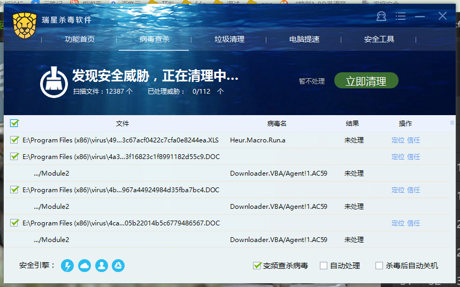Select the file path ending in 486567.DOC
The image size is (460, 287).
(x=121, y=223)
